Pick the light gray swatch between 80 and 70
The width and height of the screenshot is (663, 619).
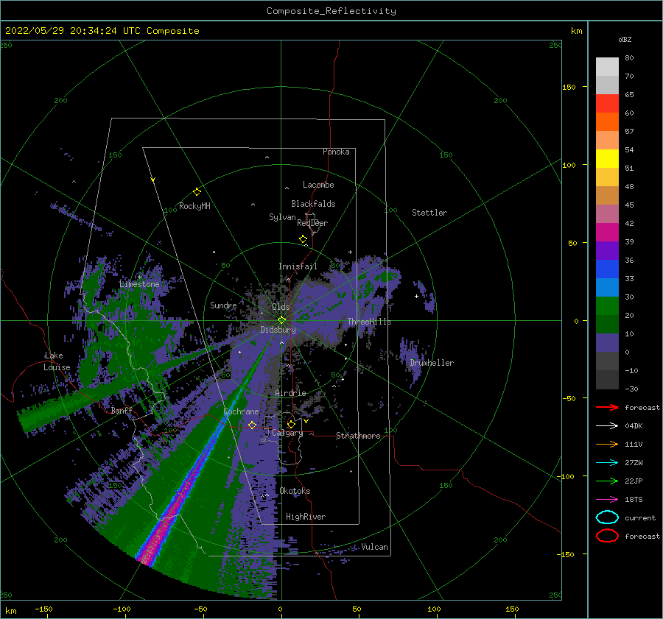click(607, 67)
